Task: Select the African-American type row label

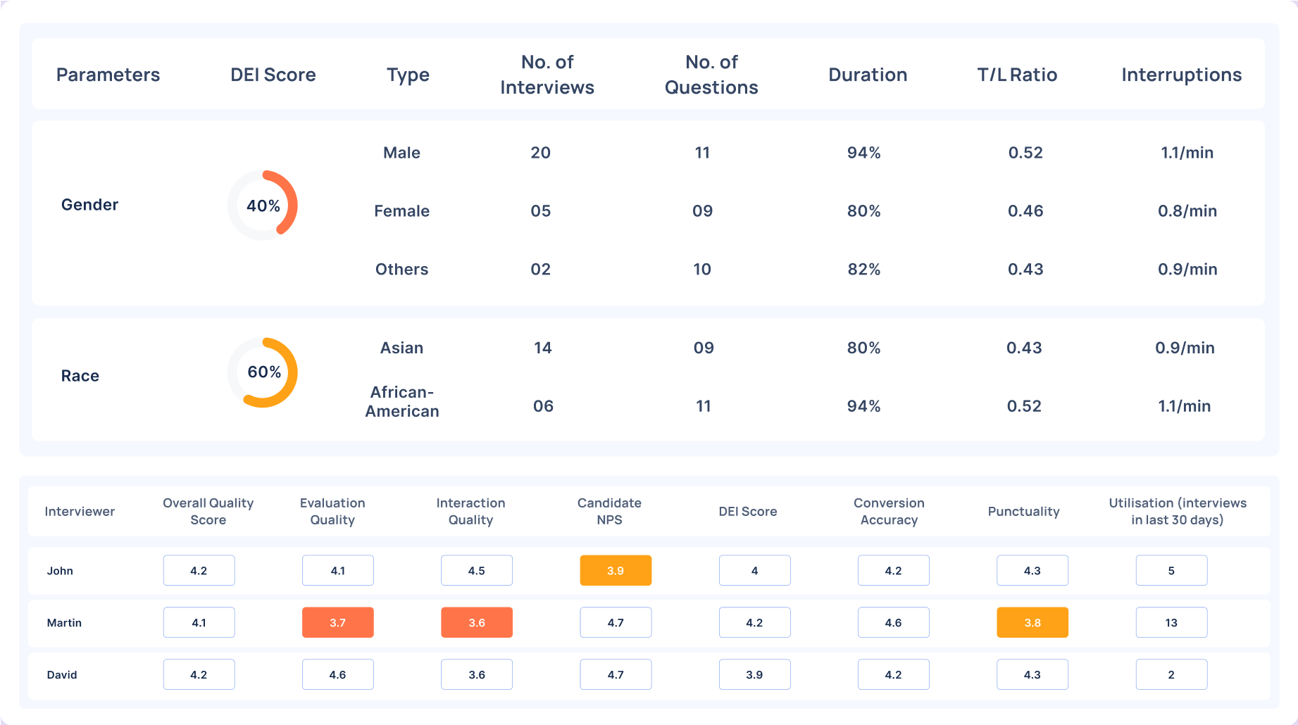Action: [401, 402]
